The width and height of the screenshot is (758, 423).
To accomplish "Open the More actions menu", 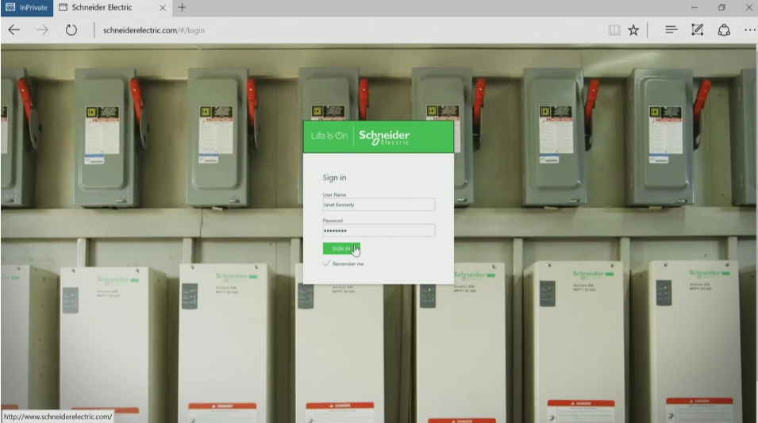I will coord(750,30).
